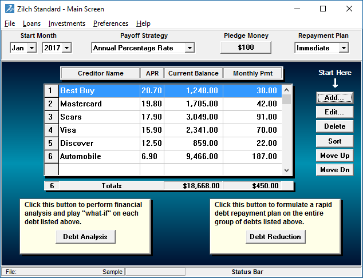Expand the Start Month 'Jan' dropdown
This screenshot has height=278, width=363.
(x=31, y=48)
